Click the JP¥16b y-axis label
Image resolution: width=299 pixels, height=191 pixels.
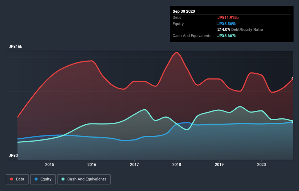[15, 46]
